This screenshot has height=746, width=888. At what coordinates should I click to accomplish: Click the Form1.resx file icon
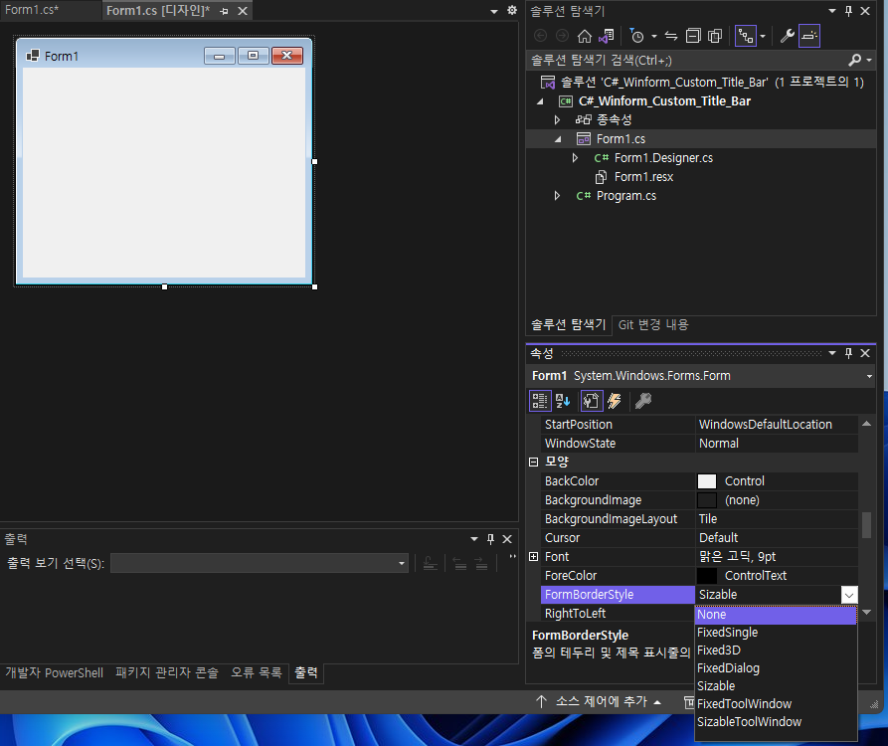tap(601, 177)
